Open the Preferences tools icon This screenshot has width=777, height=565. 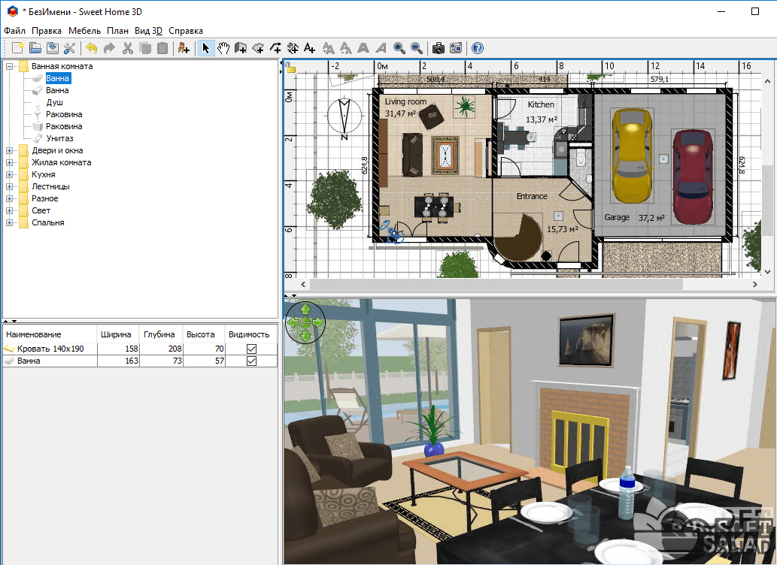pyautogui.click(x=70, y=49)
